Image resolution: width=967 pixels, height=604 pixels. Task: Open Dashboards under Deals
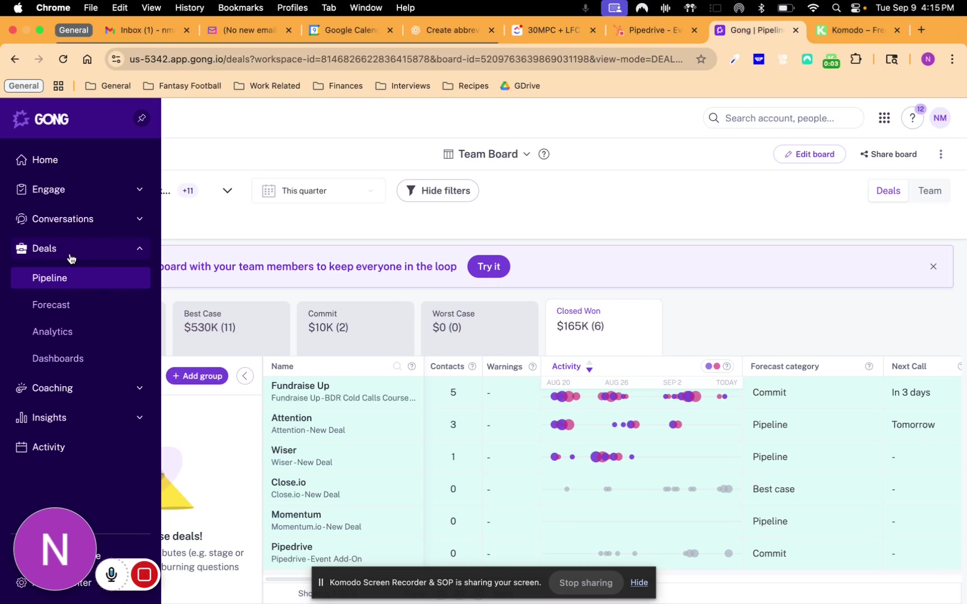tap(58, 358)
